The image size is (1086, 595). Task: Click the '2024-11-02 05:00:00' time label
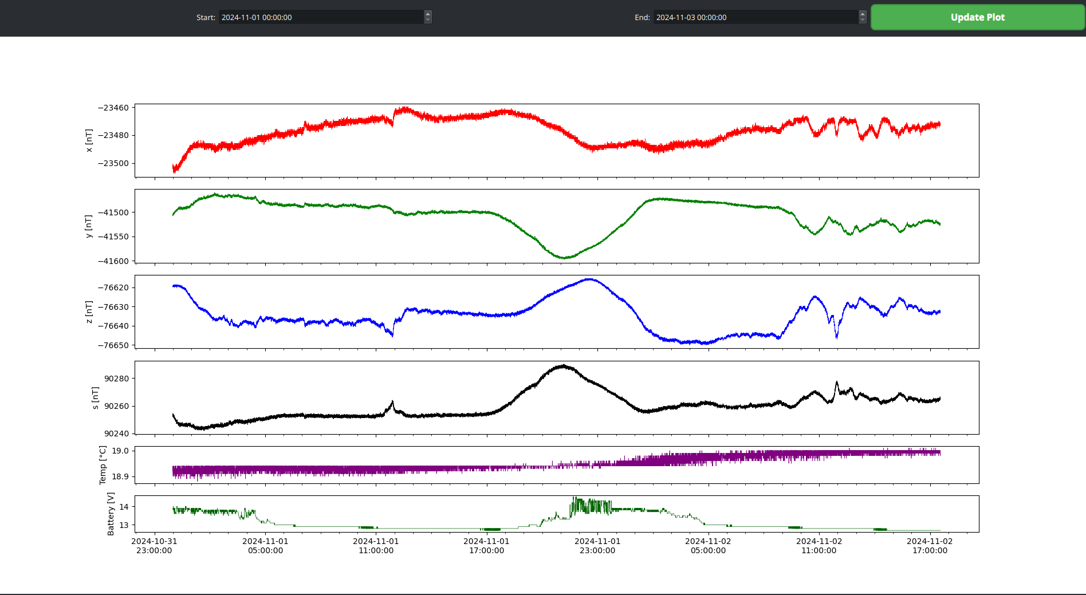tap(708, 546)
